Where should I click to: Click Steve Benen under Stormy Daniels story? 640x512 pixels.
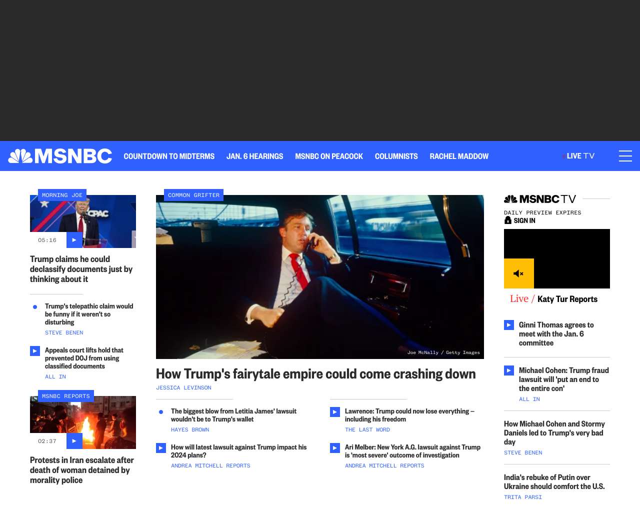(x=523, y=452)
